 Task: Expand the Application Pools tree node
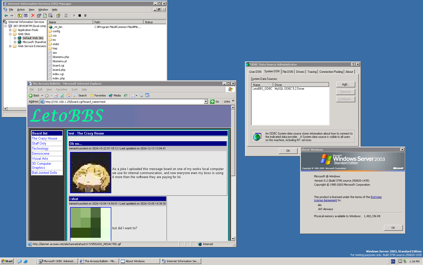pyautogui.click(x=10, y=30)
